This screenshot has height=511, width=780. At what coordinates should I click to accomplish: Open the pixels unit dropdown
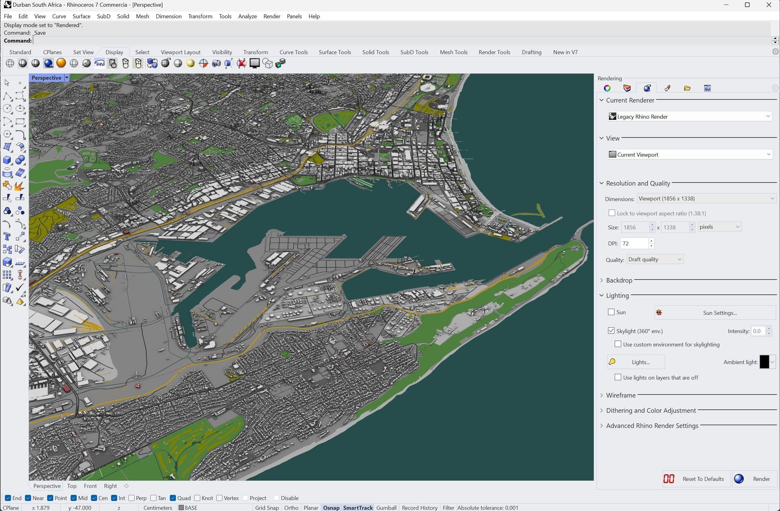pyautogui.click(x=719, y=227)
